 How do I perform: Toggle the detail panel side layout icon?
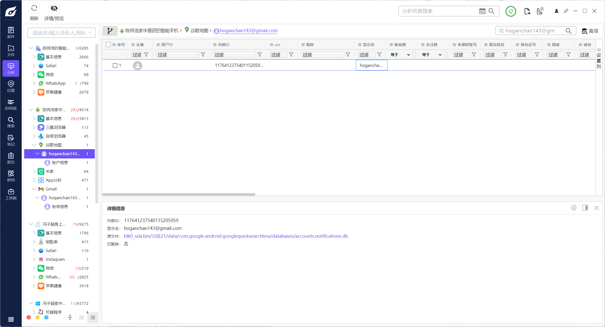pyautogui.click(x=585, y=208)
